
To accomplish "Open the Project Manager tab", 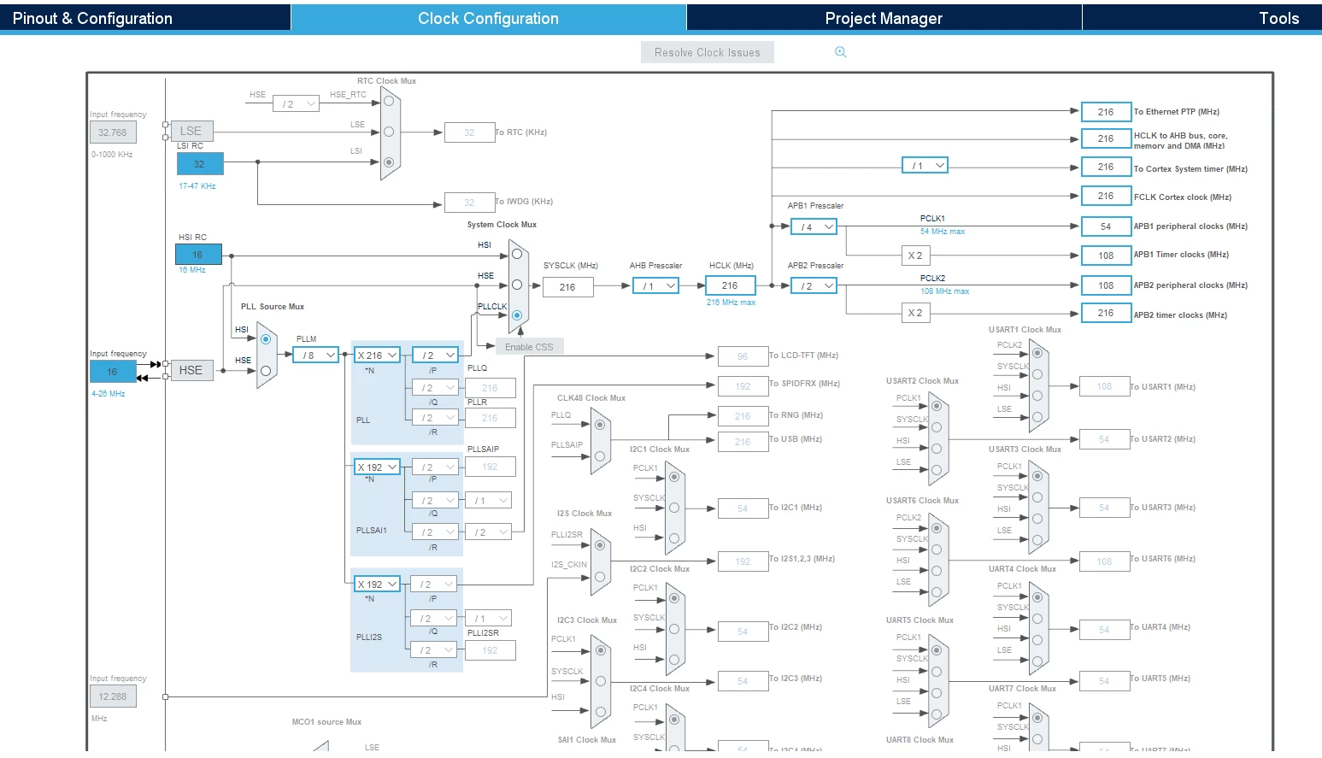I will pyautogui.click(x=884, y=18).
